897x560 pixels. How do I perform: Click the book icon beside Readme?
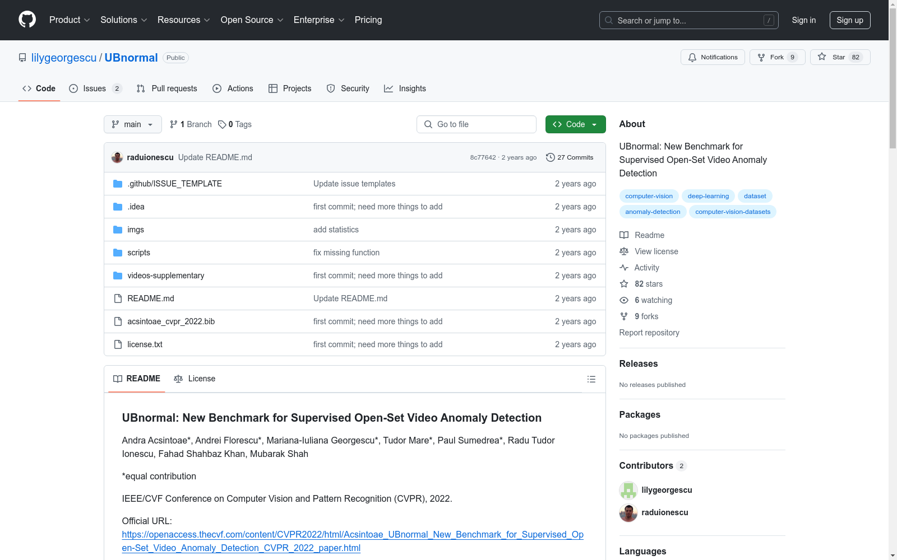[624, 235]
